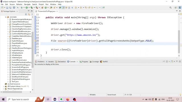This screenshot has width=182, height=102.
Task: Switch to the Progress tab
Action: [84, 62]
